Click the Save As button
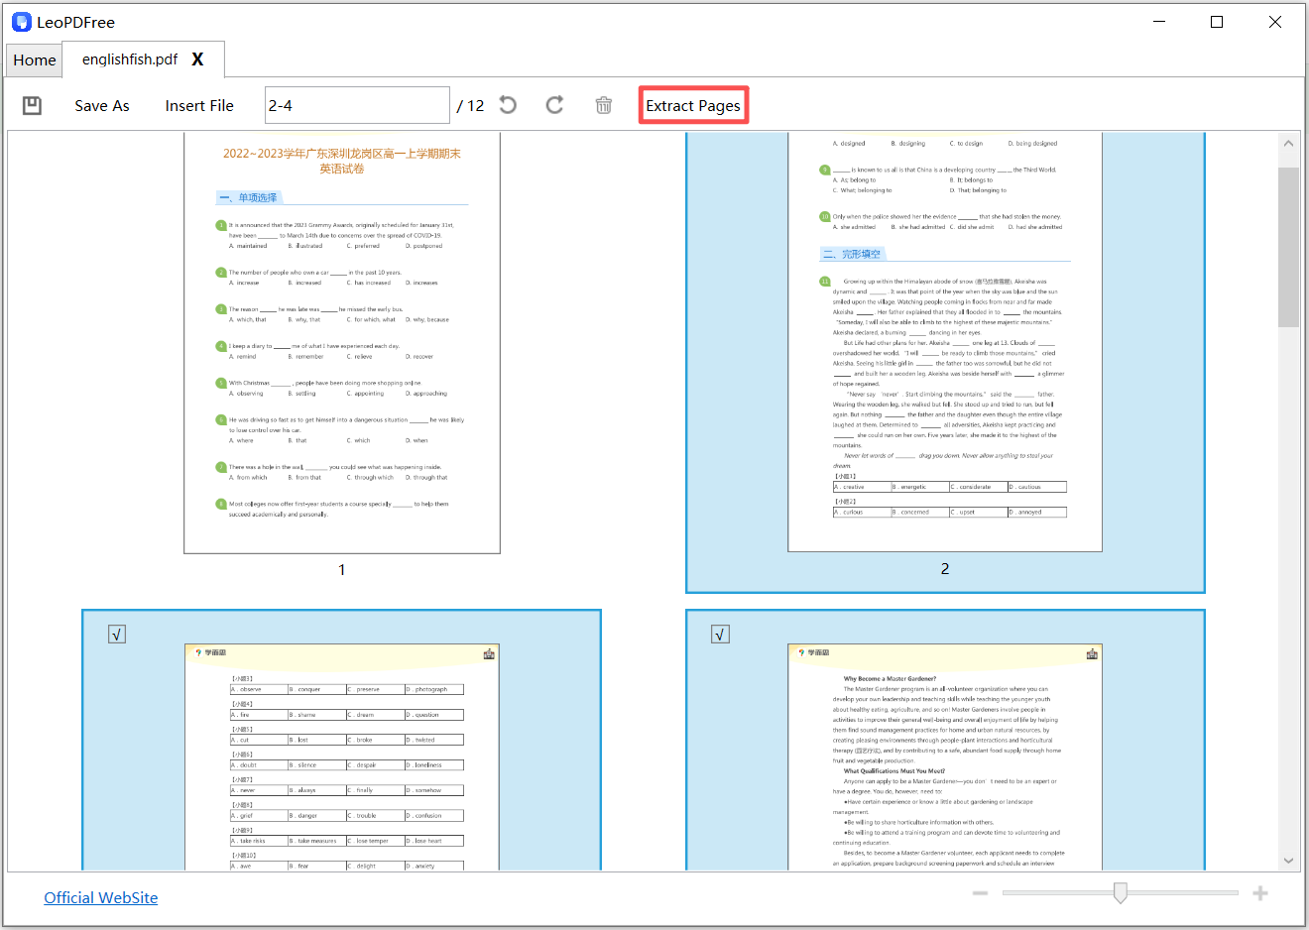Image resolution: width=1309 pixels, height=930 pixels. pyautogui.click(x=101, y=105)
